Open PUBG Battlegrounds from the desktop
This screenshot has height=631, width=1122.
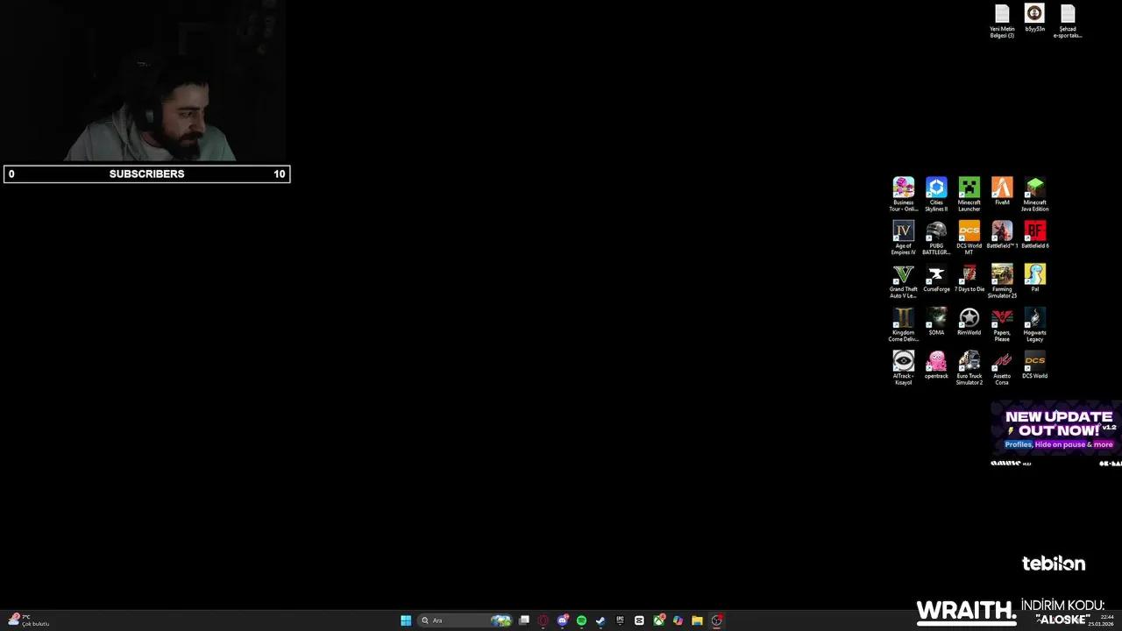tap(936, 231)
